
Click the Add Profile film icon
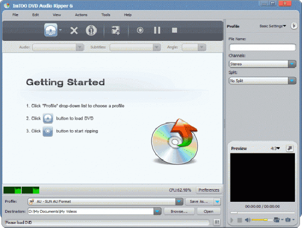115,31
